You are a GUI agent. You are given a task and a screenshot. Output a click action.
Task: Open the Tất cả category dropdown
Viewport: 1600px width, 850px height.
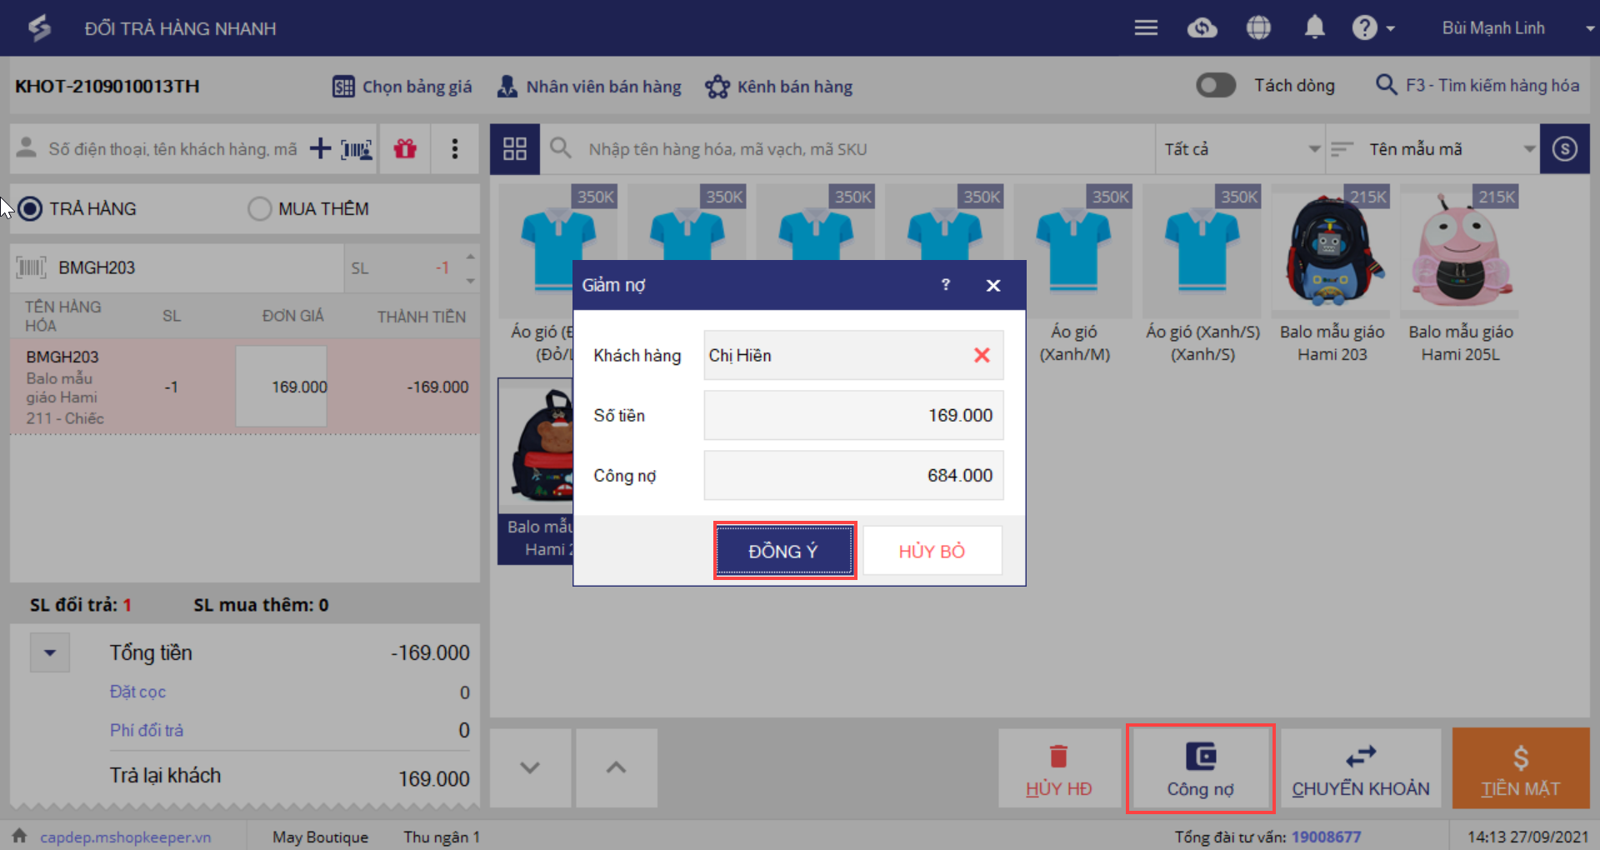[x=1240, y=149]
